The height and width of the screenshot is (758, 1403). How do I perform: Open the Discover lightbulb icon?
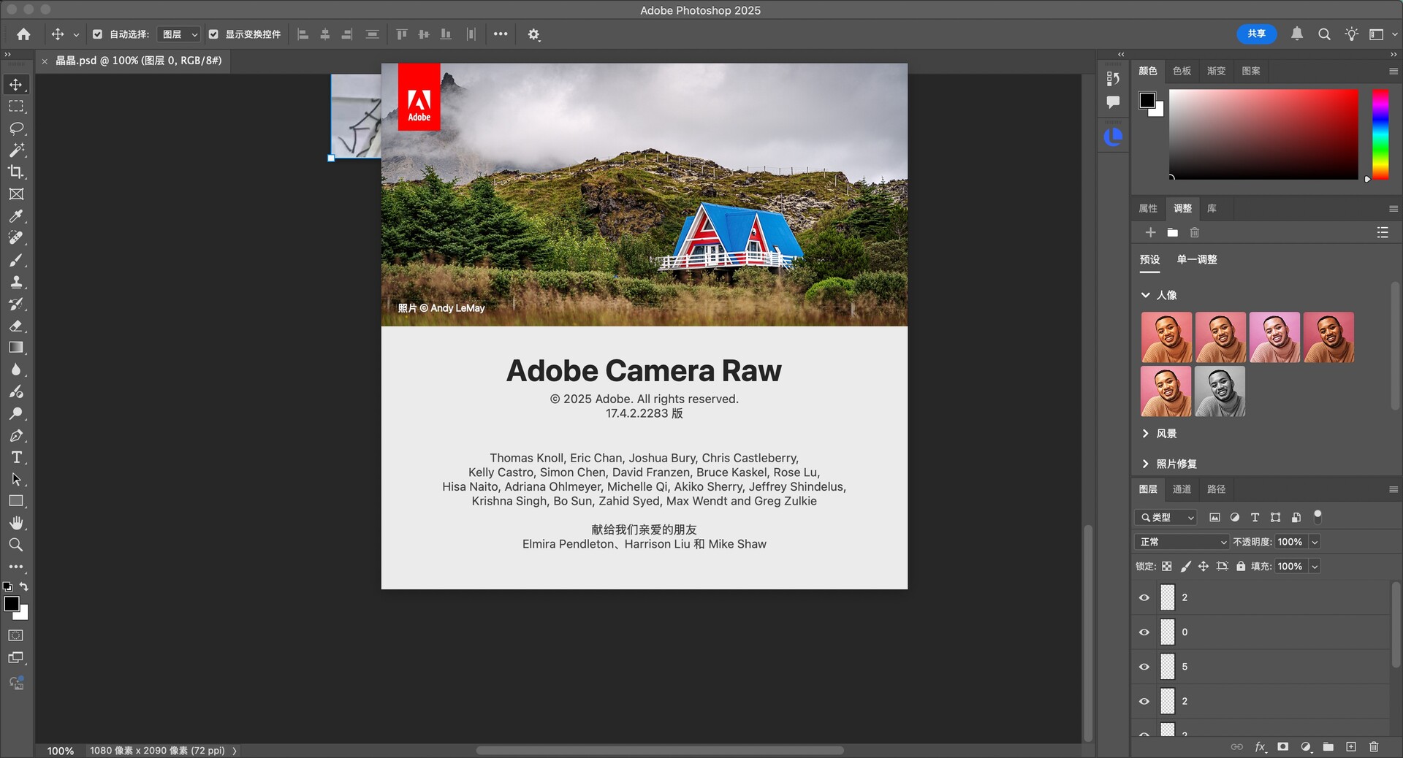[x=1351, y=34]
